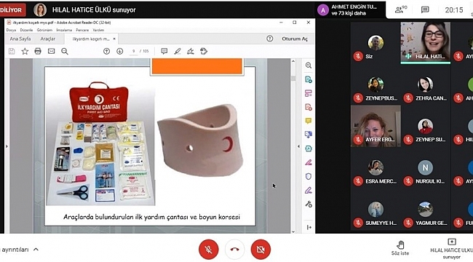Click the document scrollbar down arrow
Screen dimensions: 473x262
pos(293,231)
